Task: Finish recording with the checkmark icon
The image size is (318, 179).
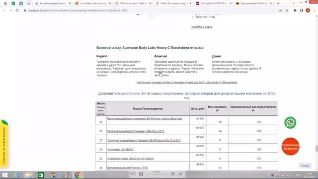Action: point(181,174)
